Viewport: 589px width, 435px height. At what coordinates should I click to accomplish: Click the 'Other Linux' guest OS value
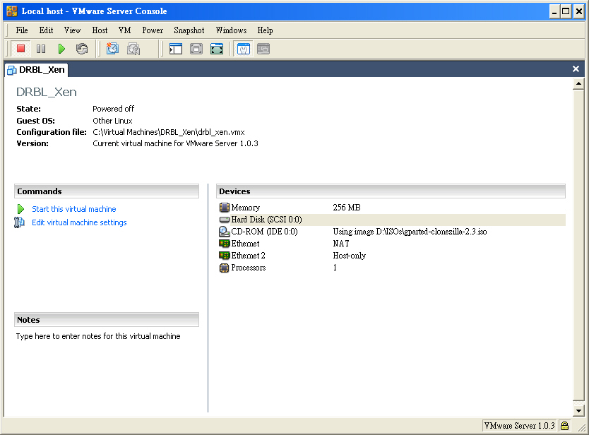[x=113, y=121]
